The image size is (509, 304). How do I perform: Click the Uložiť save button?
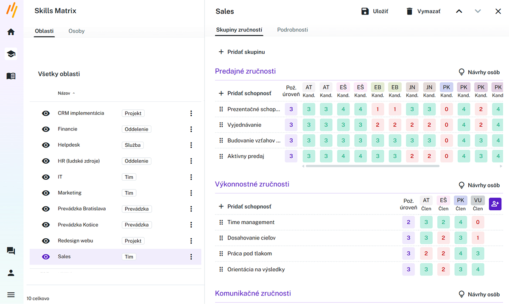click(x=375, y=11)
